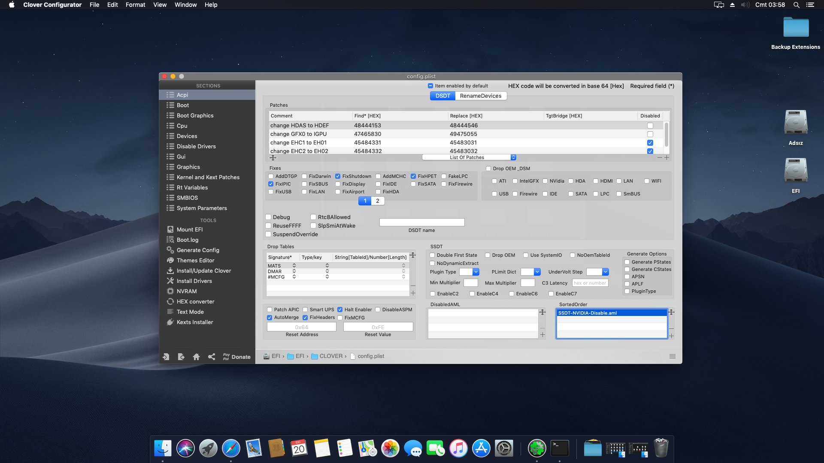
Task: Enable the Generate PStates option
Action: pos(627,262)
